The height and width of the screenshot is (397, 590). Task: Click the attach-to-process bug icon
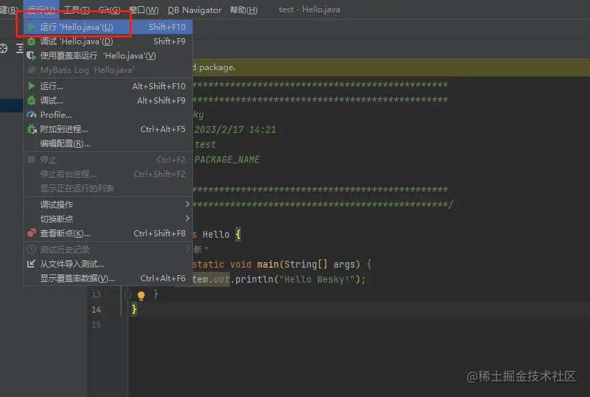click(x=31, y=129)
